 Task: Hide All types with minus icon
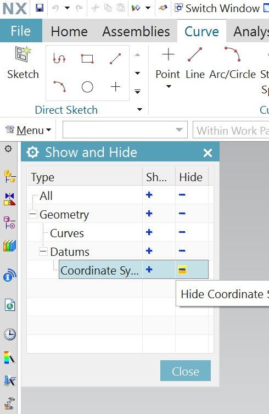182,195
